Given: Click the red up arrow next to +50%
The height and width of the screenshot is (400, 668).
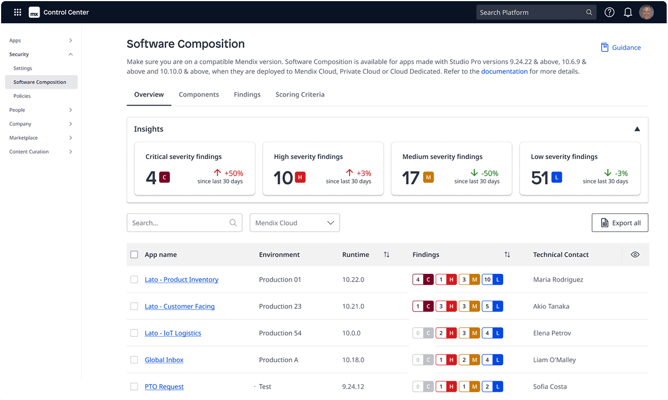Looking at the screenshot, I should tap(218, 173).
